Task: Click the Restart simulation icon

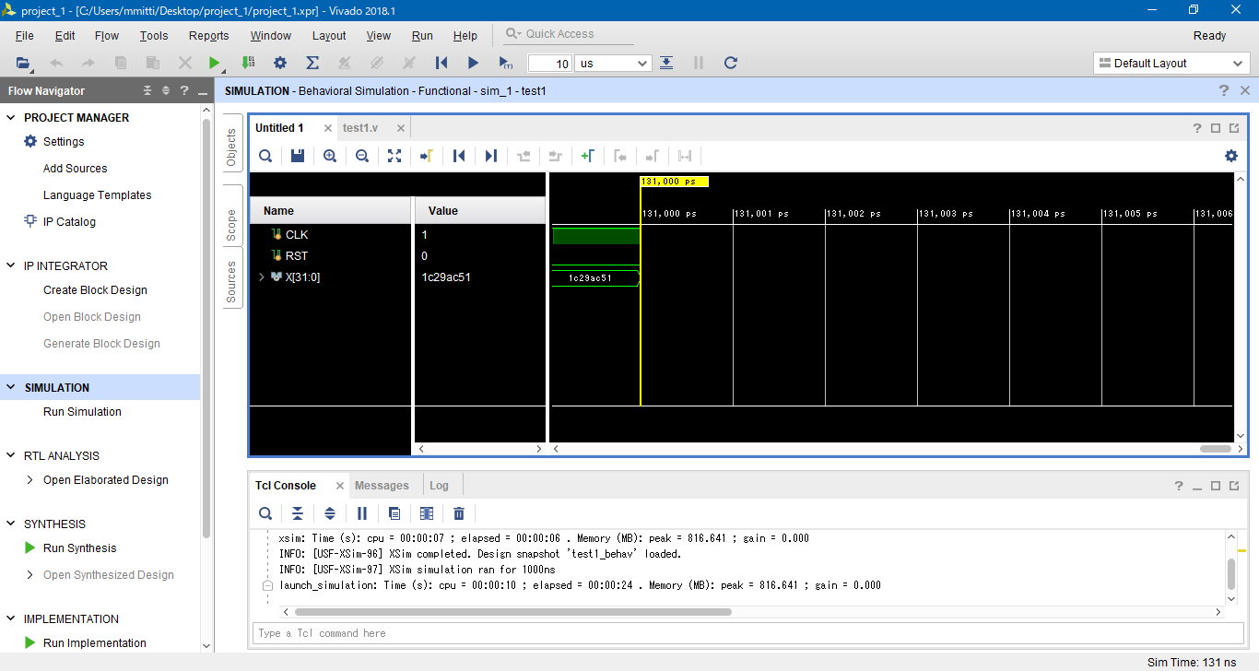Action: coord(441,63)
